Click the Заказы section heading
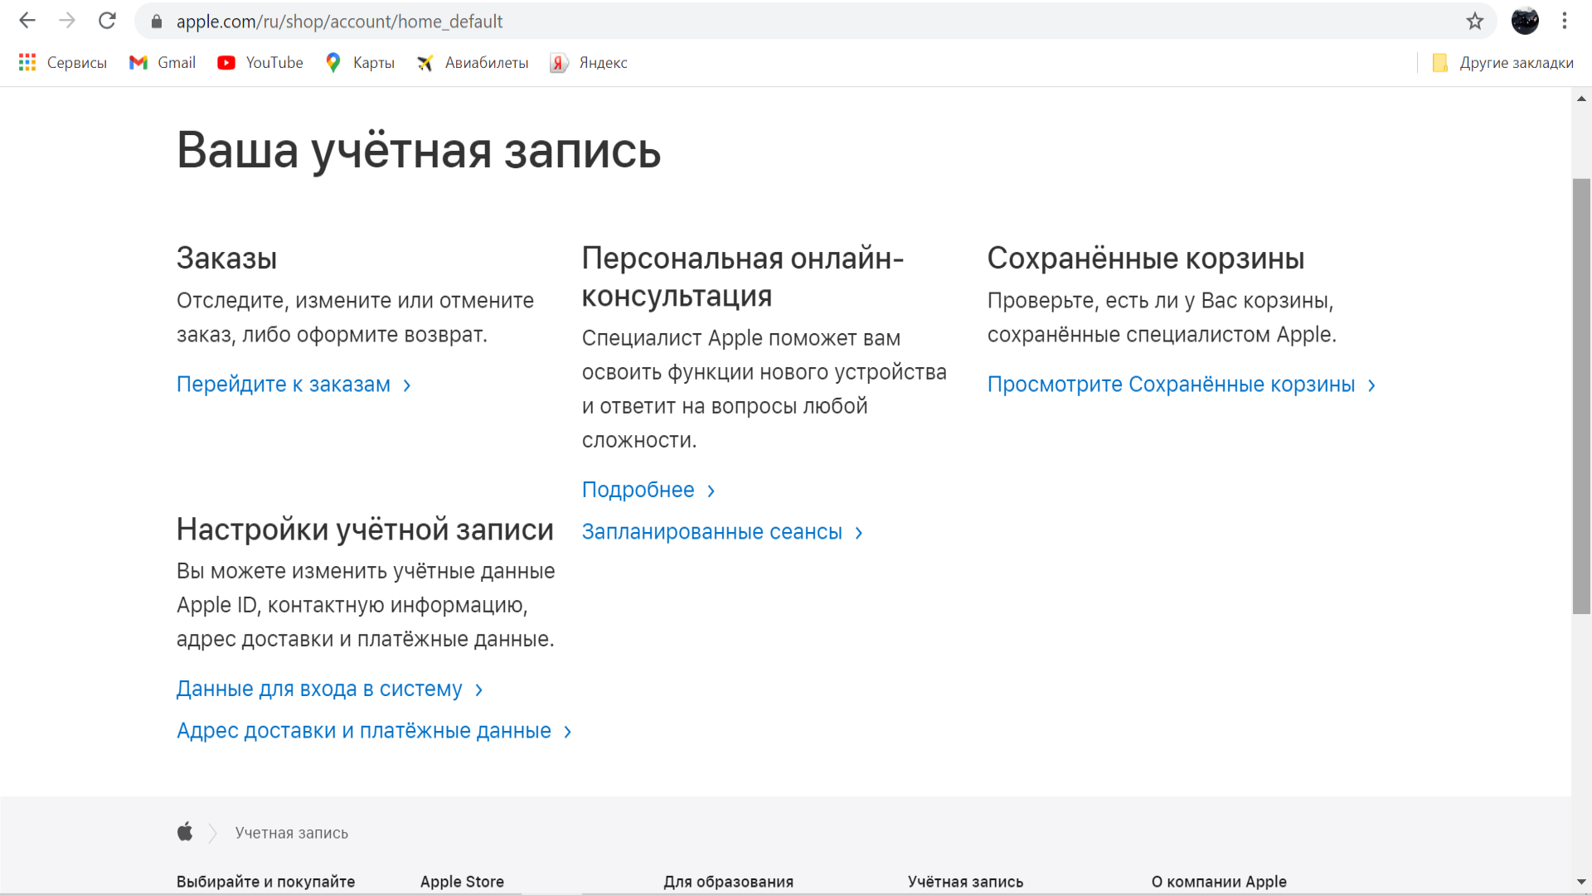The image size is (1592, 895). 226,259
